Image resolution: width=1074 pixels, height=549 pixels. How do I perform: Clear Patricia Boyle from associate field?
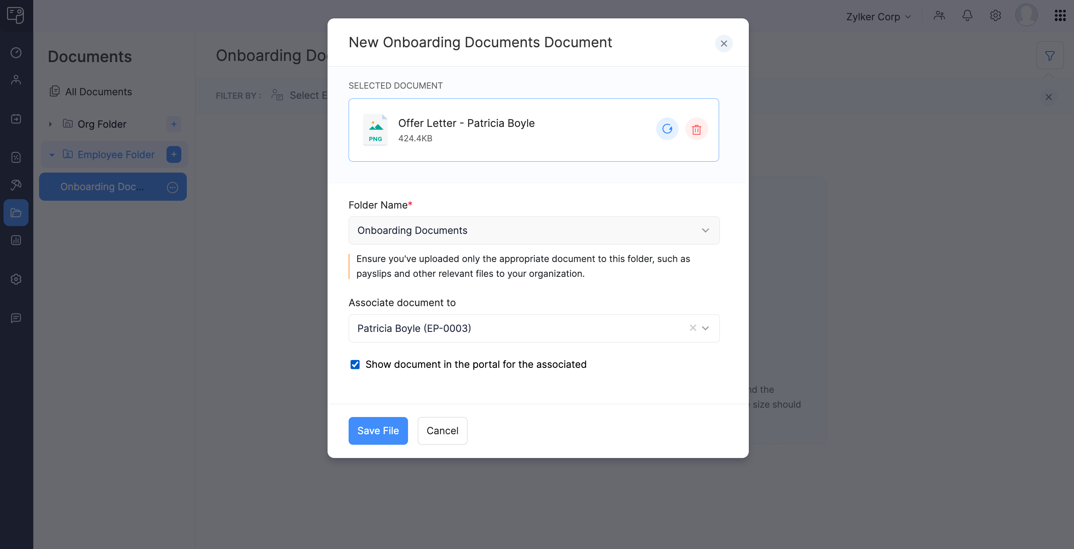693,328
